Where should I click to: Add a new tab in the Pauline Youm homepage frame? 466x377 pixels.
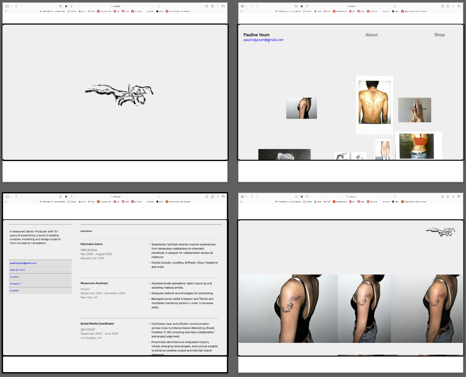[x=453, y=6]
